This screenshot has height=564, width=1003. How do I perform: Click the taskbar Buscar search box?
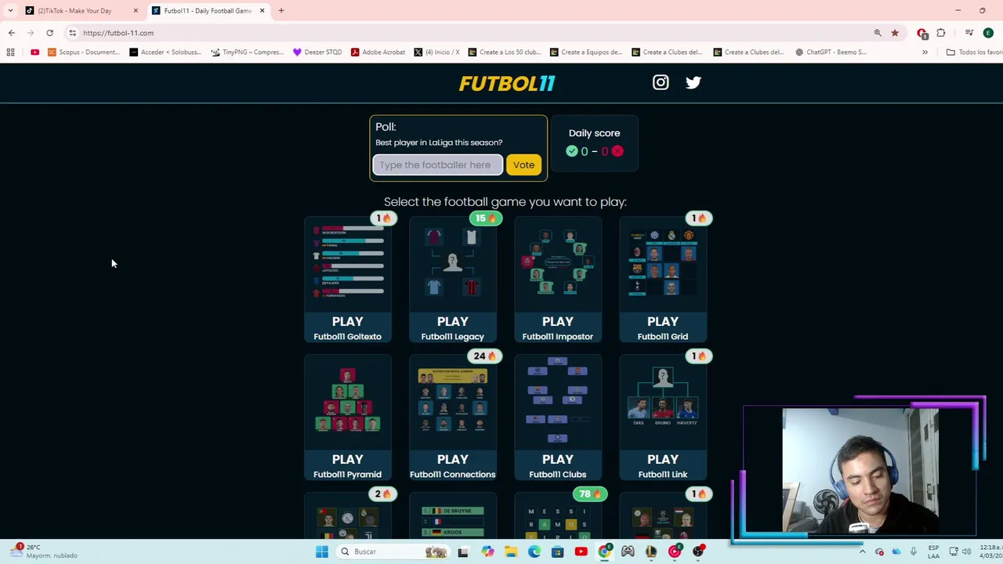pyautogui.click(x=396, y=551)
